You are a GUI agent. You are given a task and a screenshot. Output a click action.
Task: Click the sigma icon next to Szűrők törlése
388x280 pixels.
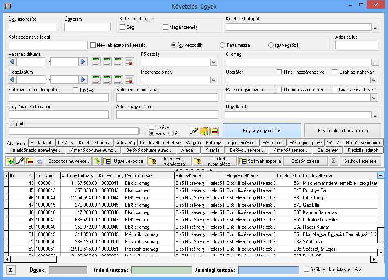click(333, 161)
